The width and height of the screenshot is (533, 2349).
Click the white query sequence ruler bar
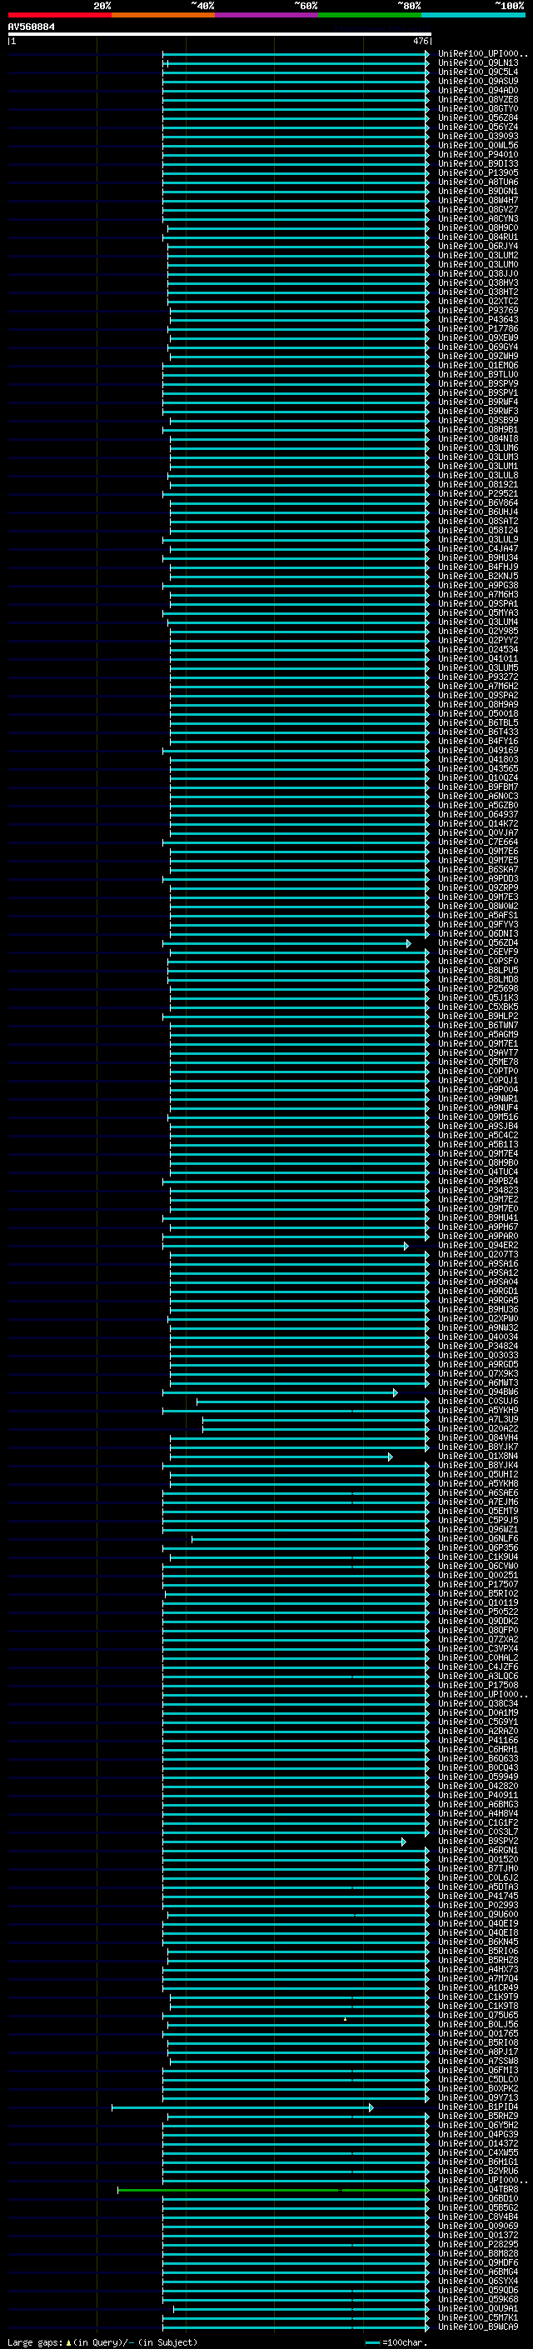pos(219,33)
